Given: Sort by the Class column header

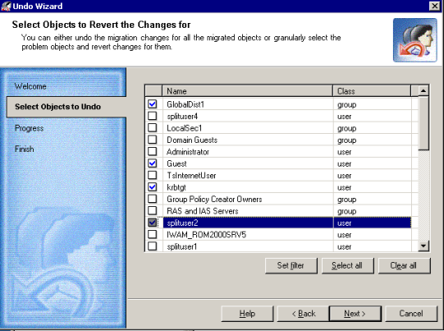Looking at the screenshot, I should [x=372, y=91].
